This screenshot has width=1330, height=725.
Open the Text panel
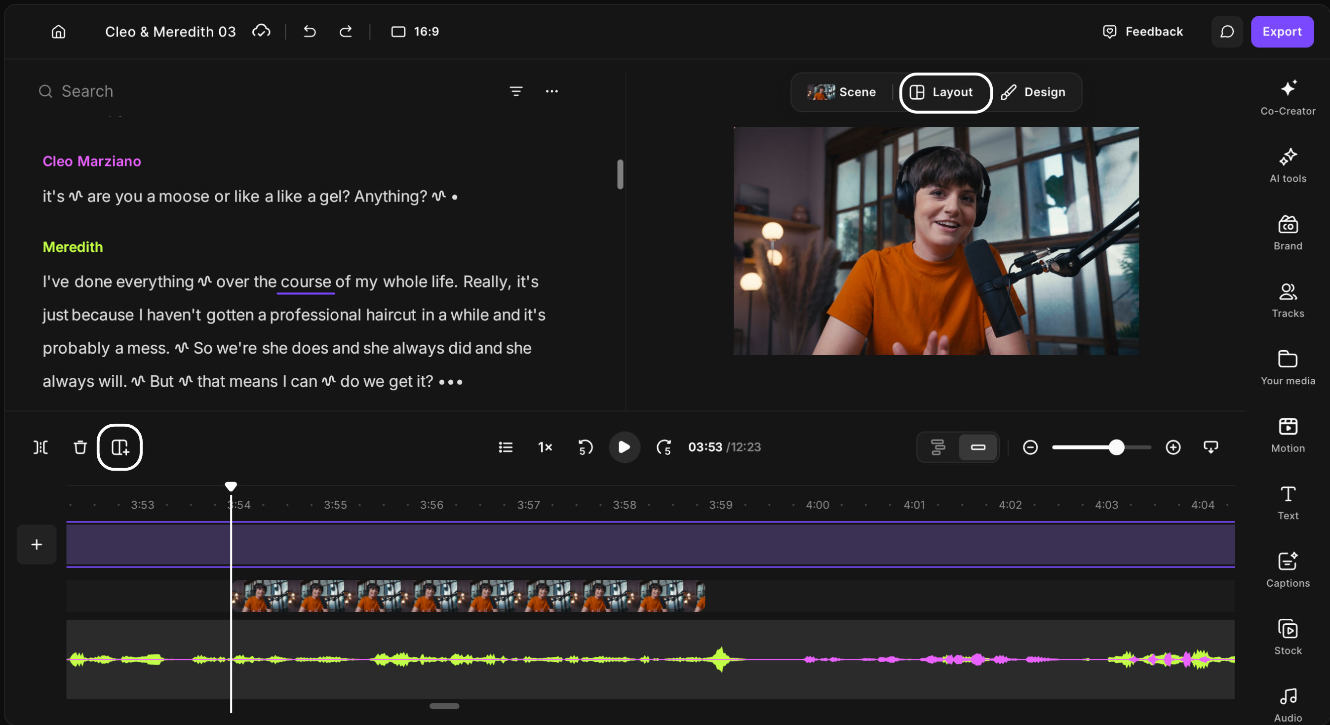pos(1288,502)
